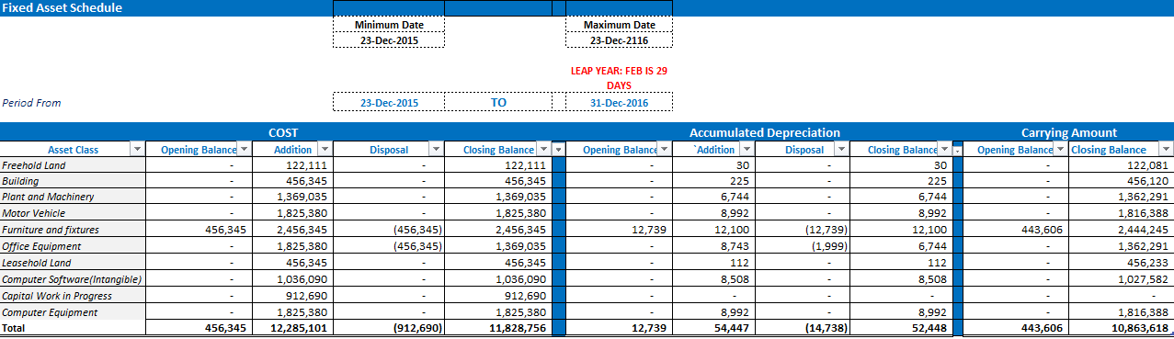Click Plant and Machinery cost addition 1,369,035

[x=302, y=197]
